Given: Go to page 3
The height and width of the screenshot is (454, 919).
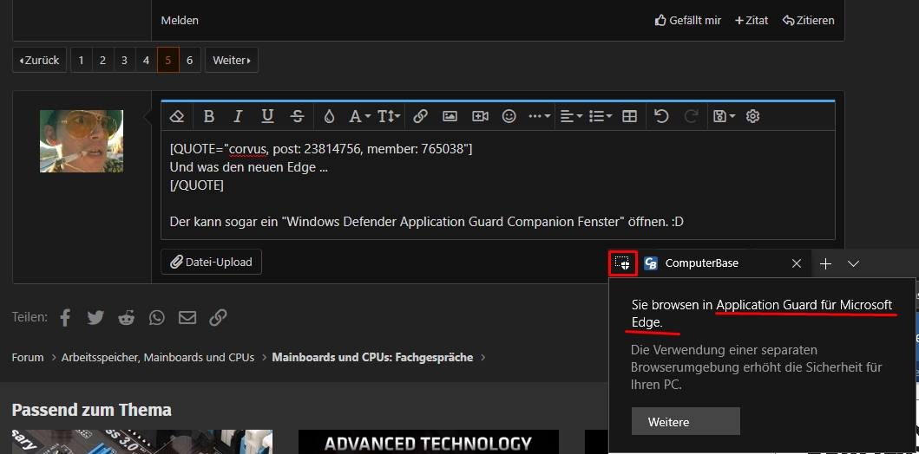Looking at the screenshot, I should pyautogui.click(x=124, y=60).
